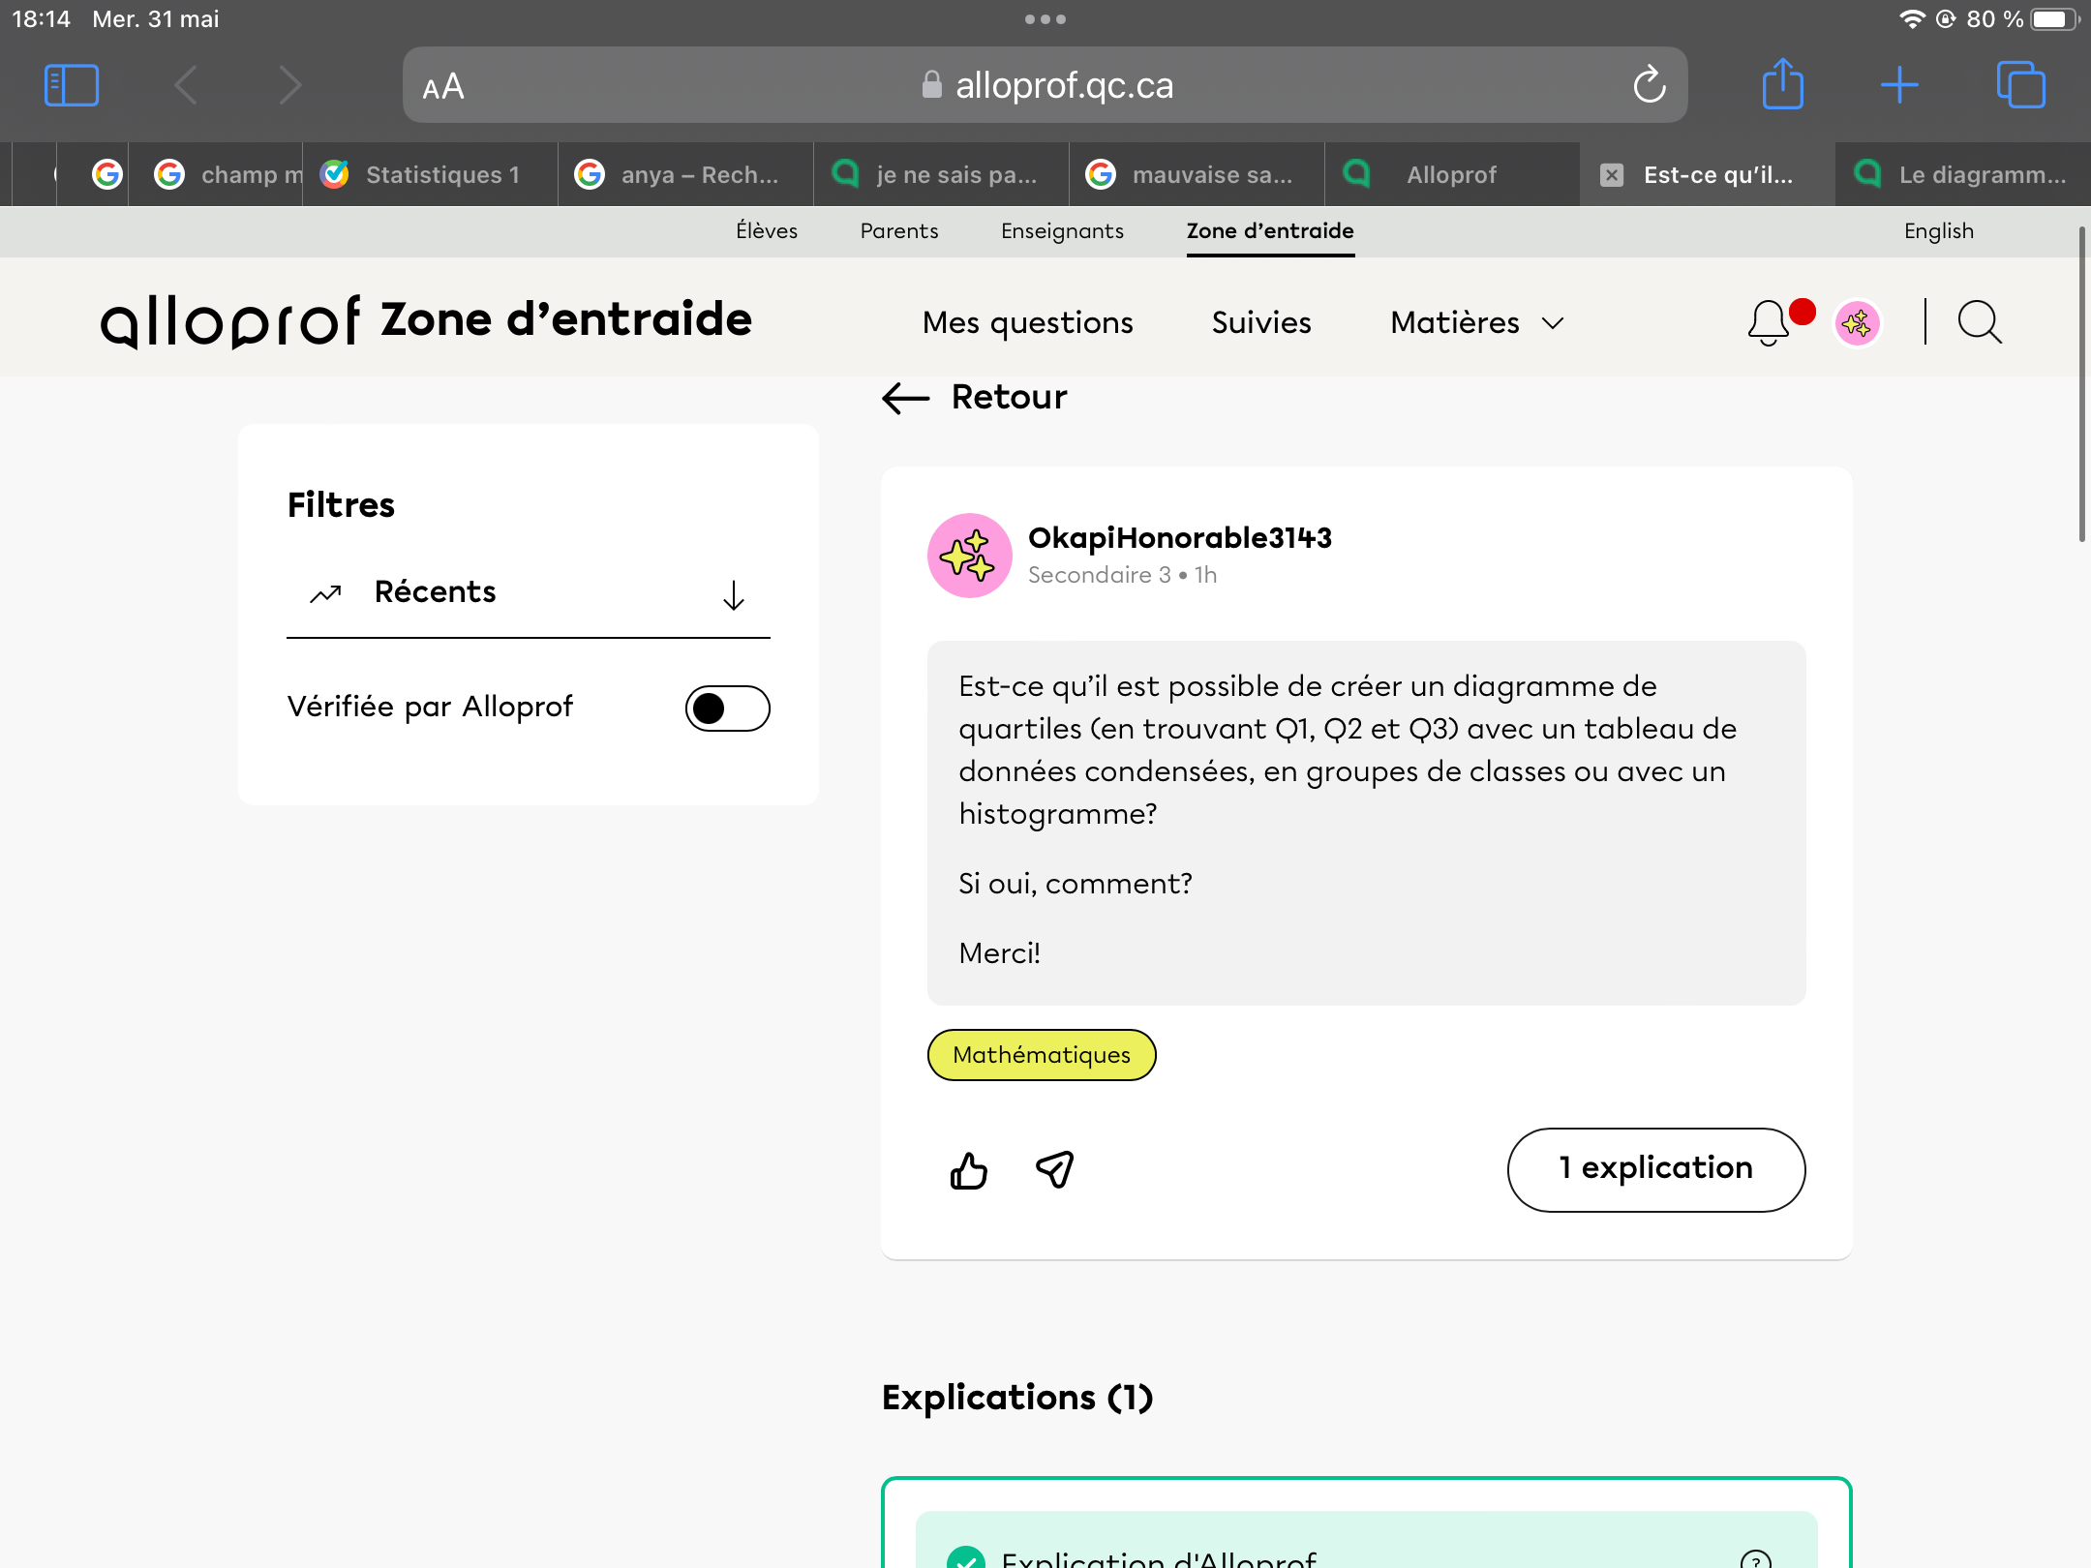
Task: Tap Safari share icon
Action: click(1782, 85)
